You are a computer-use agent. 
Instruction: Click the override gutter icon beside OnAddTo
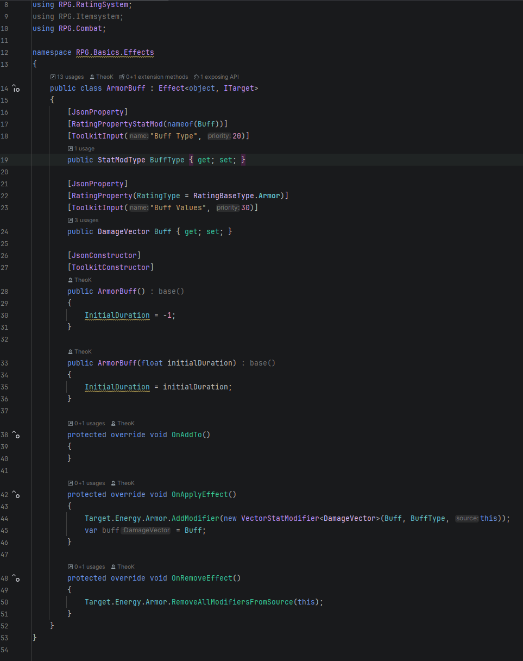point(16,435)
